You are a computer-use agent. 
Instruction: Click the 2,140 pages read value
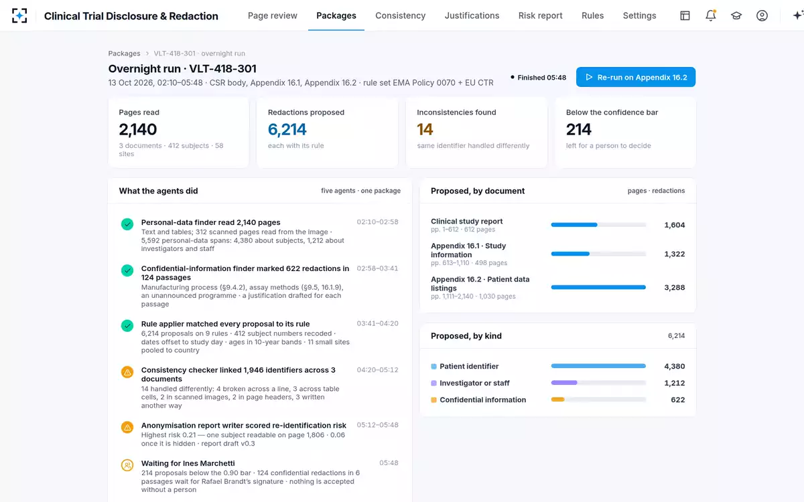138,129
